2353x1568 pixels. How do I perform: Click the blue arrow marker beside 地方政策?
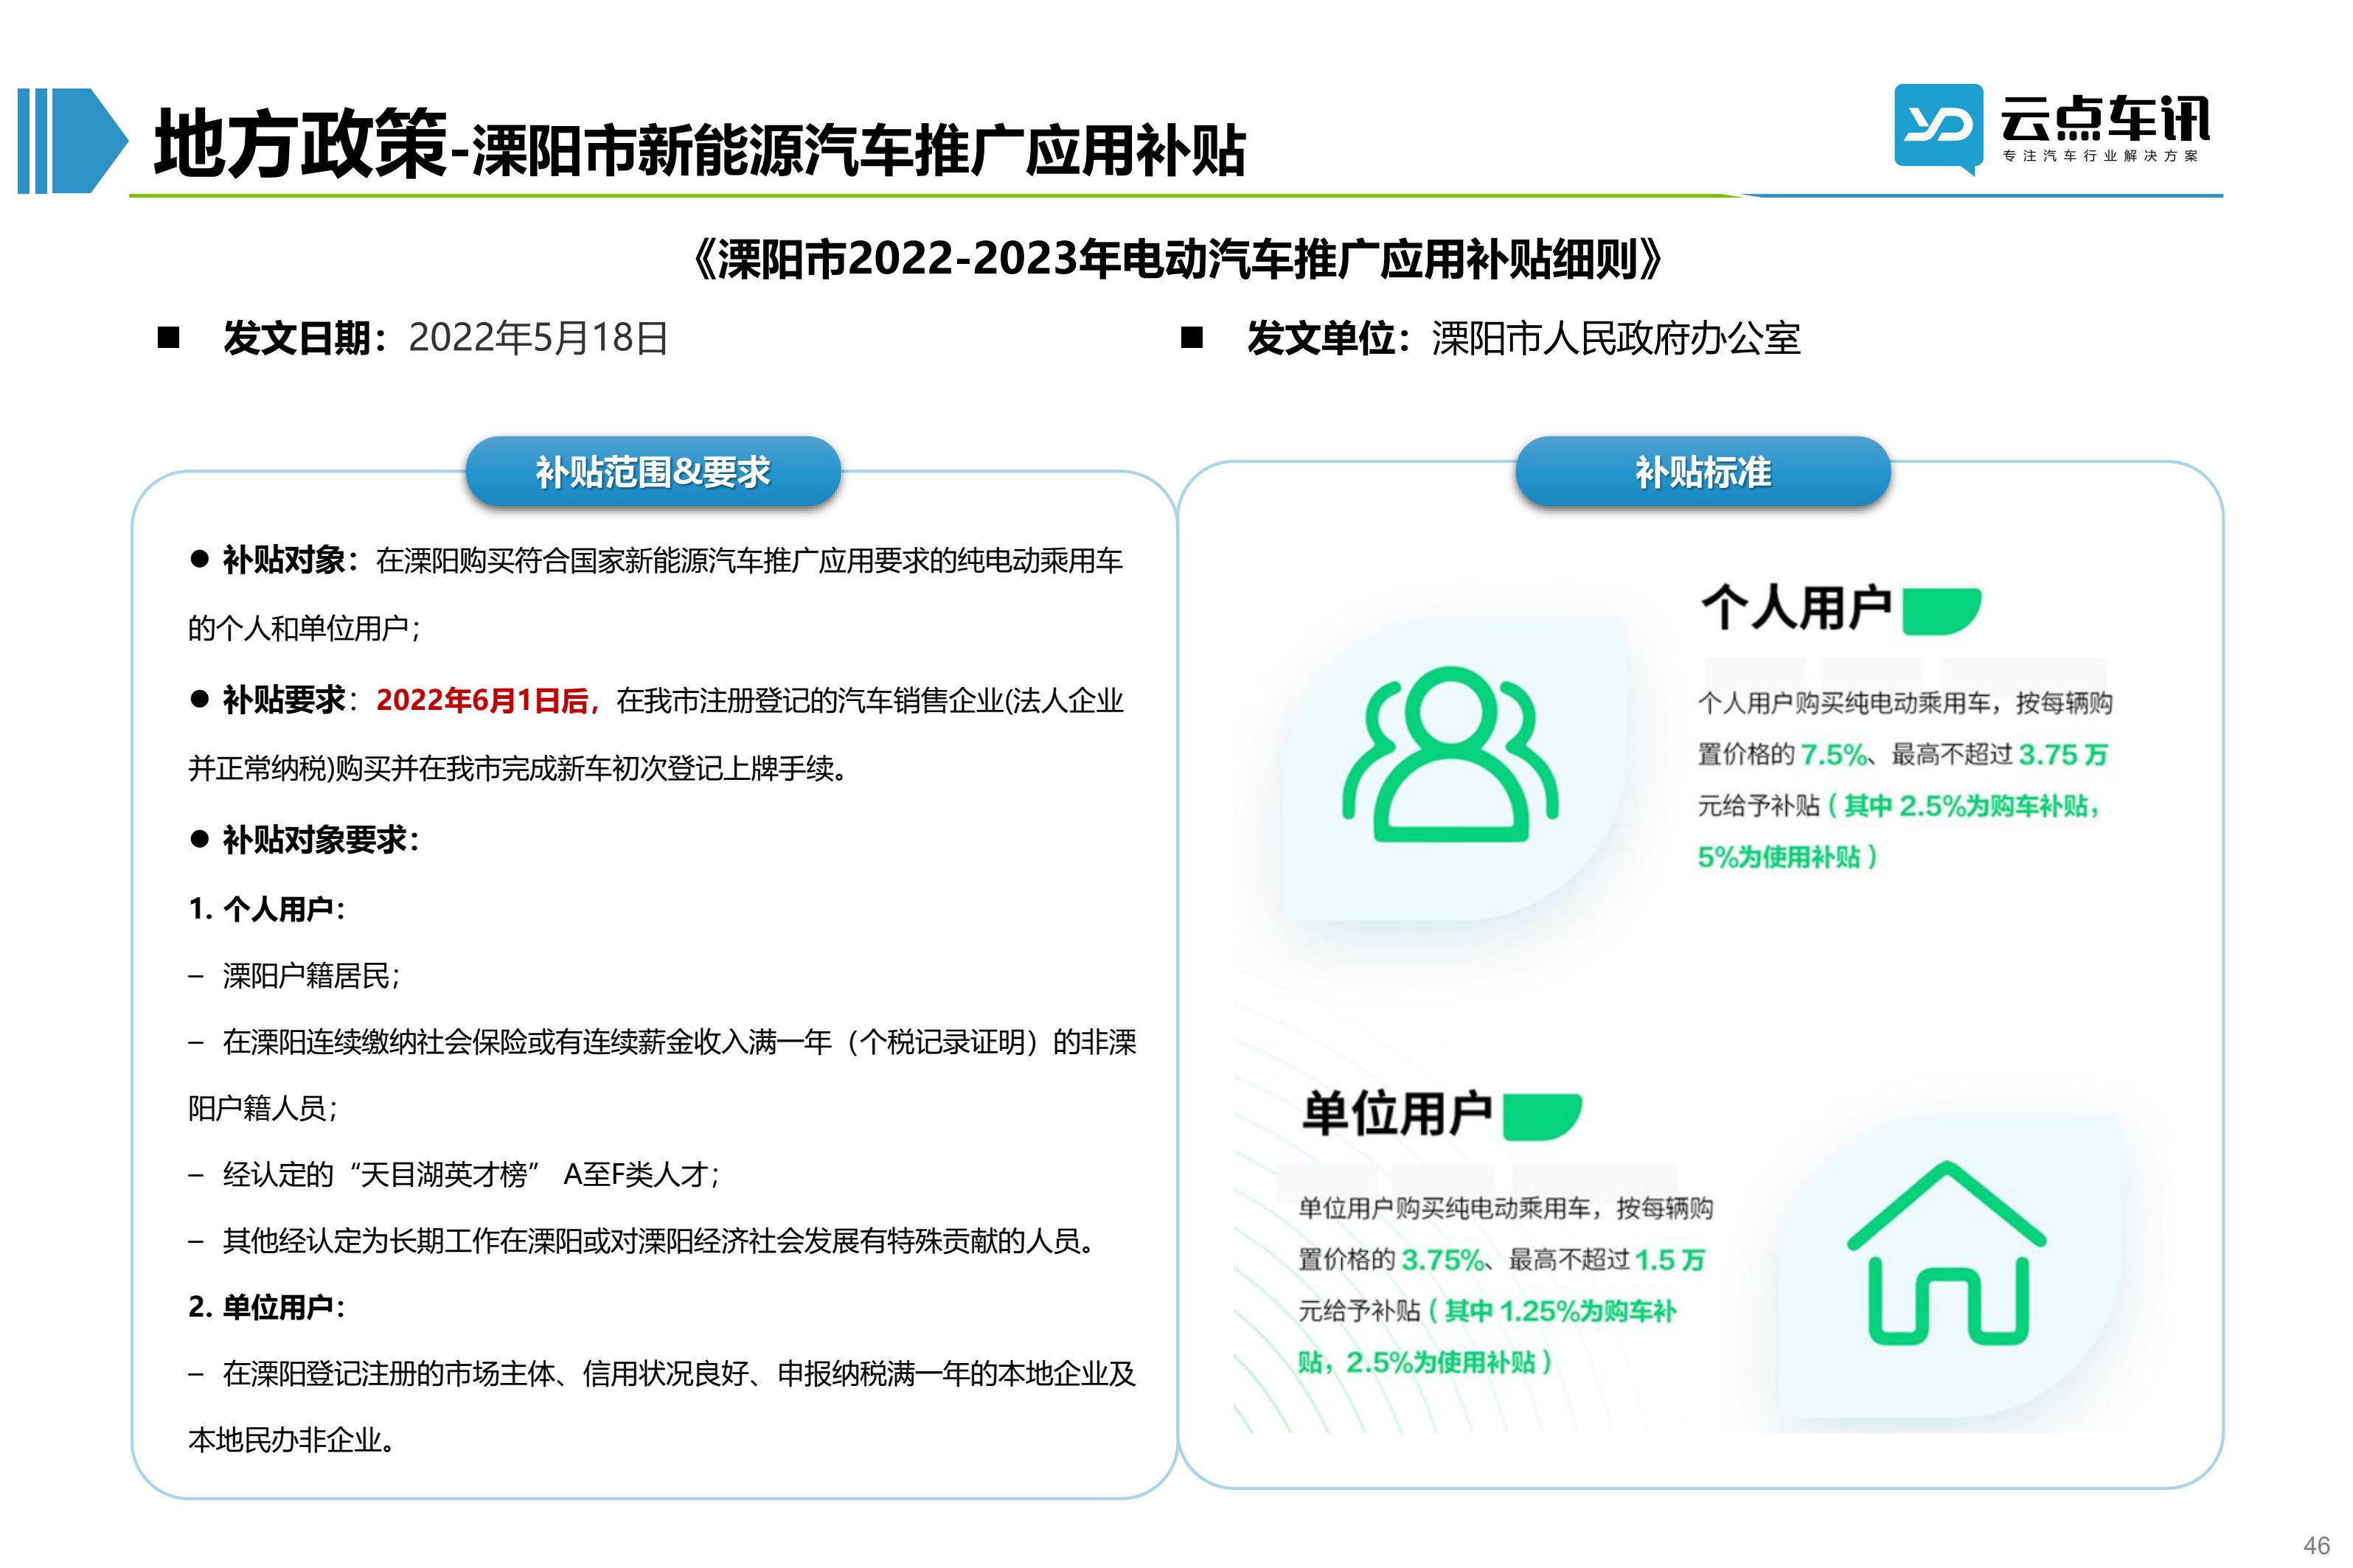(x=72, y=141)
